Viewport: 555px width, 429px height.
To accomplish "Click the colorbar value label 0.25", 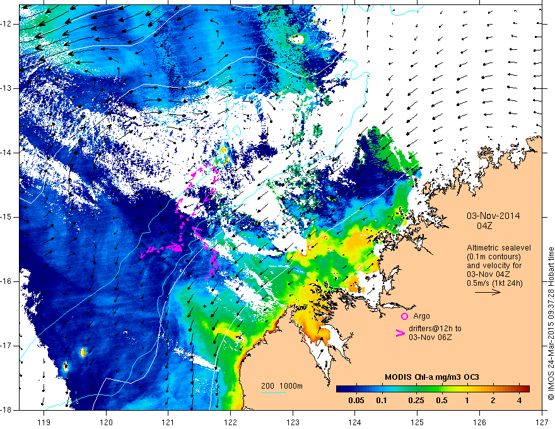I will pos(416,401).
